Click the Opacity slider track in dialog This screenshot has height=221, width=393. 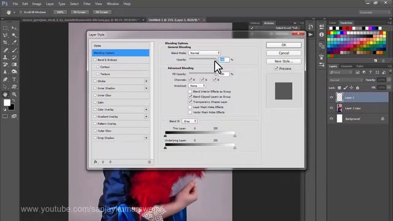pos(203,59)
